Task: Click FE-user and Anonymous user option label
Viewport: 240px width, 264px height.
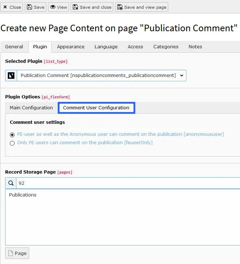Action: [x=121, y=134]
